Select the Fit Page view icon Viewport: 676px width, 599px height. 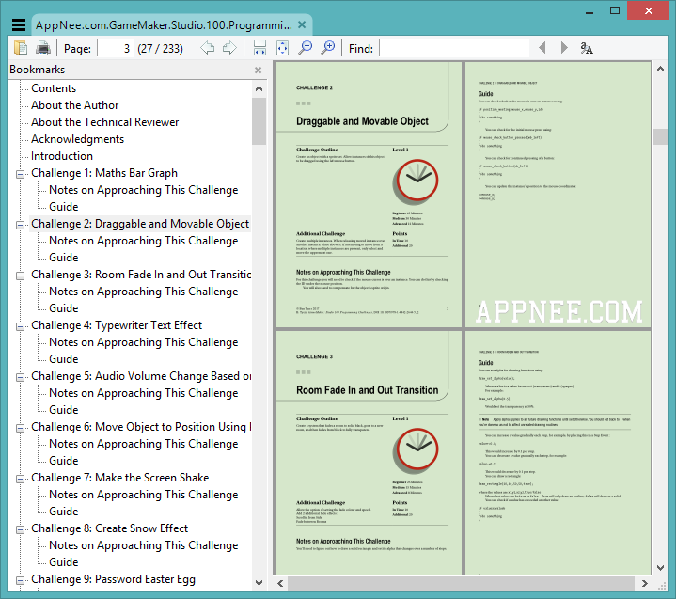282,48
